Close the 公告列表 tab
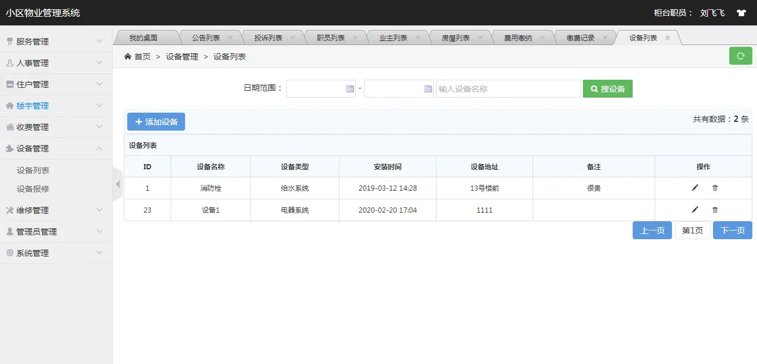 pos(230,38)
